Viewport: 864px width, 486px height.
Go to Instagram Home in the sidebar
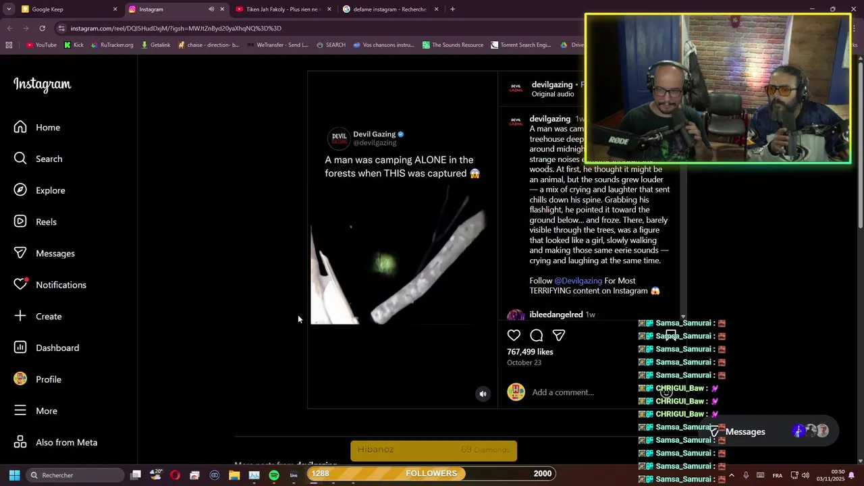tap(37, 128)
